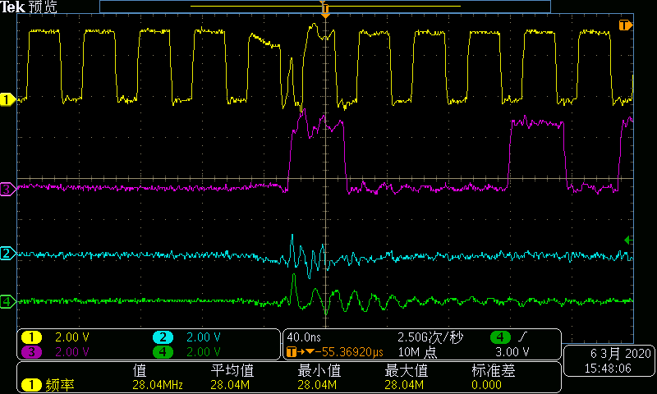The height and width of the screenshot is (394, 657).
Task: Click the yellow record overview bar at top
Action: 325,7
